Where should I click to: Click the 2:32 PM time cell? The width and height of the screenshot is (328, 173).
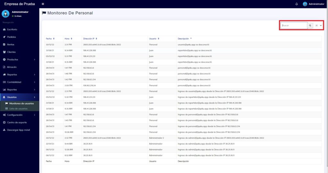68,138
